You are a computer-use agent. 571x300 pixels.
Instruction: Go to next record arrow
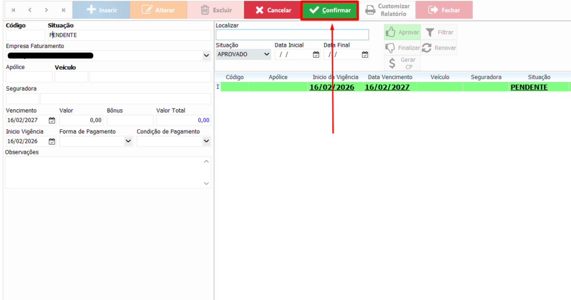(x=47, y=10)
